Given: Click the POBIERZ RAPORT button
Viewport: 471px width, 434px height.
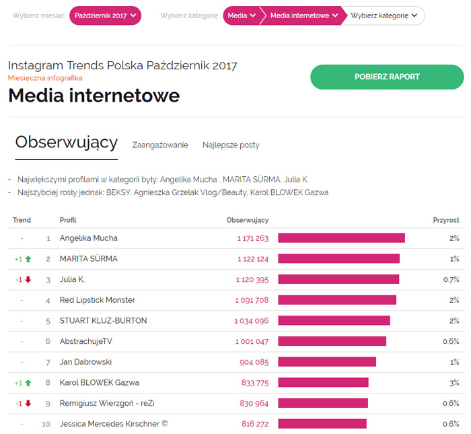Looking at the screenshot, I should [x=387, y=77].
